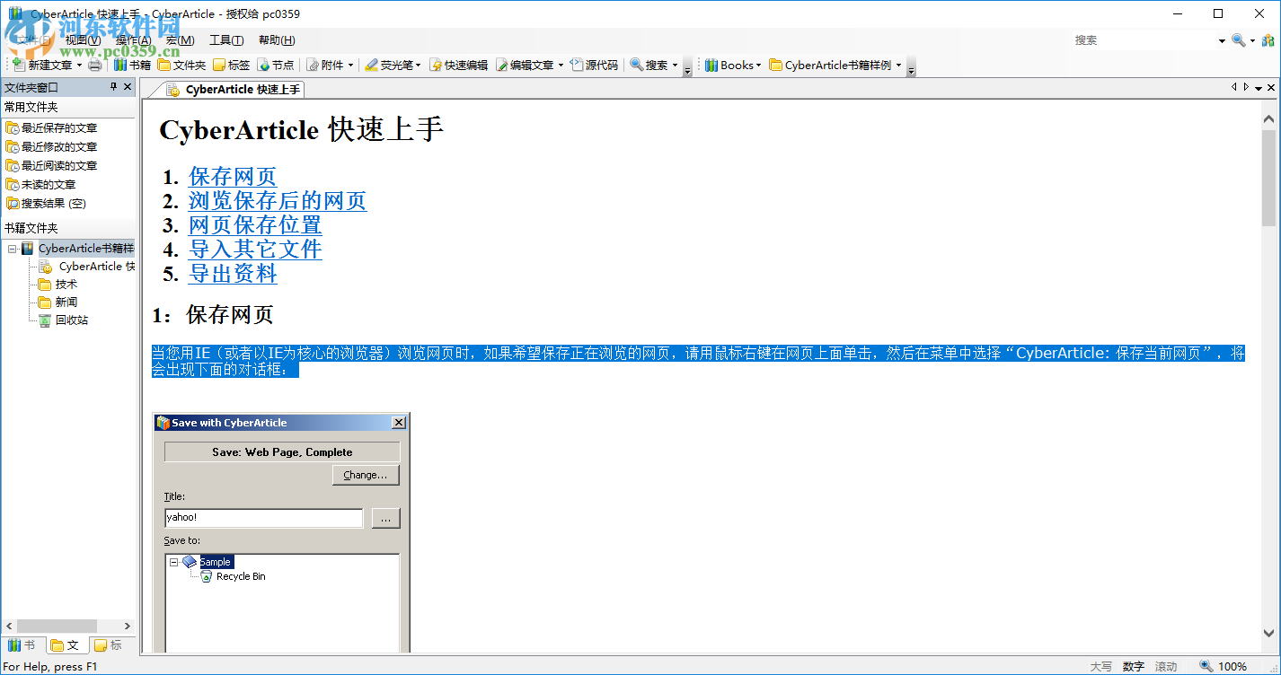Image resolution: width=1281 pixels, height=675 pixels.
Task: Open the 文件夹 toolbar icon
Action: pyautogui.click(x=165, y=64)
